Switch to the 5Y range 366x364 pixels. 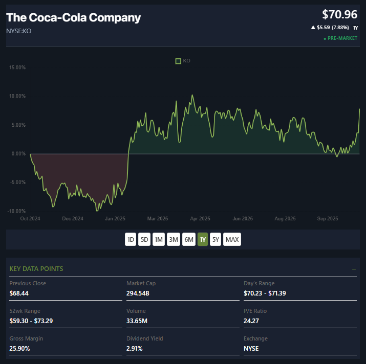click(x=216, y=239)
